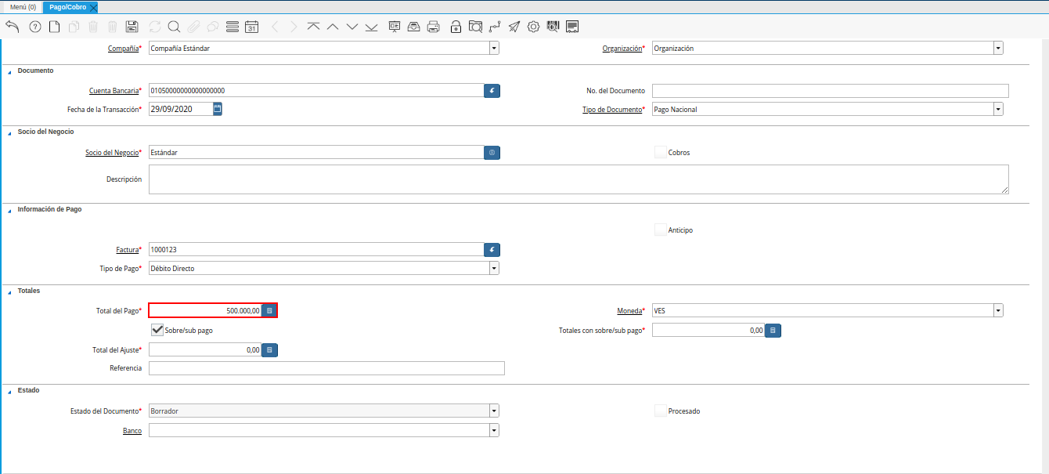Click the Cuenta Bancaria label link
Screen dimensions: 1049x474
click(114, 91)
